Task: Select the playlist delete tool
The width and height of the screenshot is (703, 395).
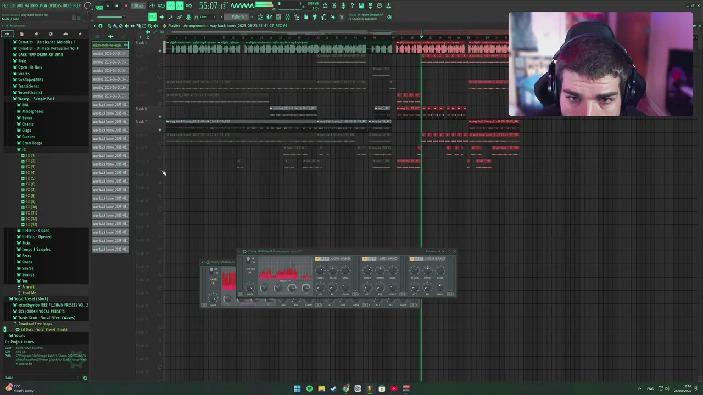Action: (121, 26)
